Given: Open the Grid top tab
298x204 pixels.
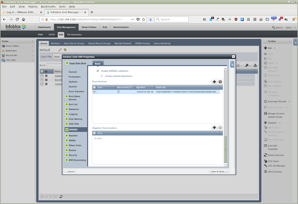Looking at the screenshot, I should [105, 27].
